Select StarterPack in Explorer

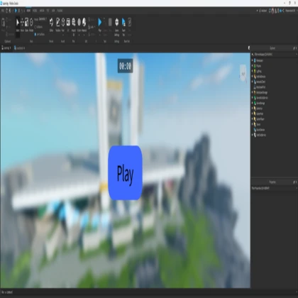coord(260,114)
